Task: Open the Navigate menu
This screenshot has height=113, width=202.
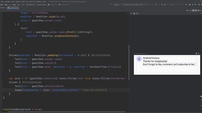Action: (x=8, y=2)
